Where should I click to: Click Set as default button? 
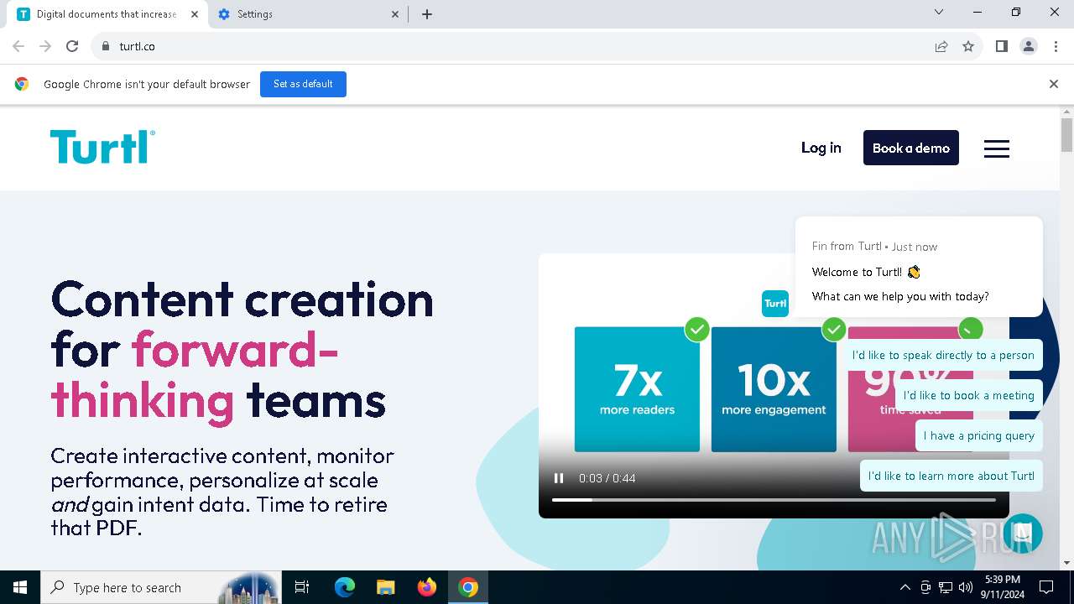(x=303, y=84)
